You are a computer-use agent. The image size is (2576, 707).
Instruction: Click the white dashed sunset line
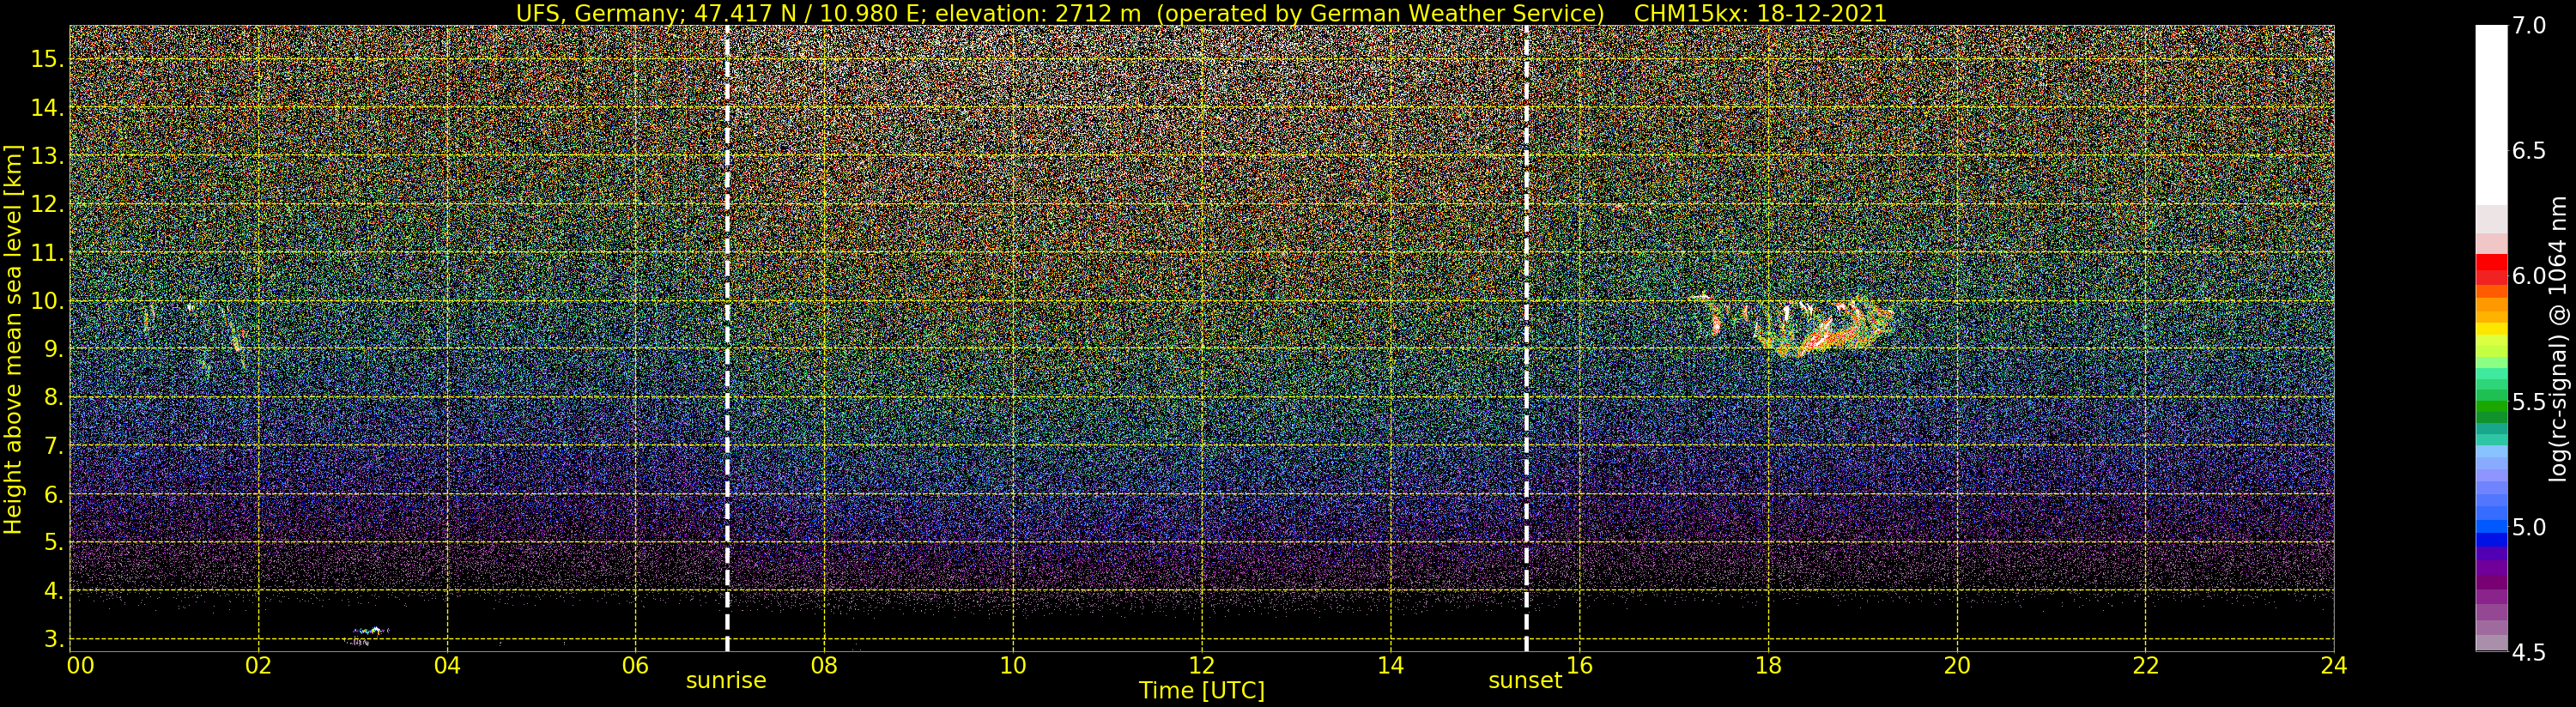tap(1526, 338)
